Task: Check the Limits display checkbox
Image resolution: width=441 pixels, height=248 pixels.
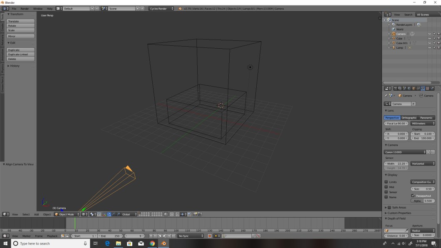Action: pyautogui.click(x=386, y=182)
